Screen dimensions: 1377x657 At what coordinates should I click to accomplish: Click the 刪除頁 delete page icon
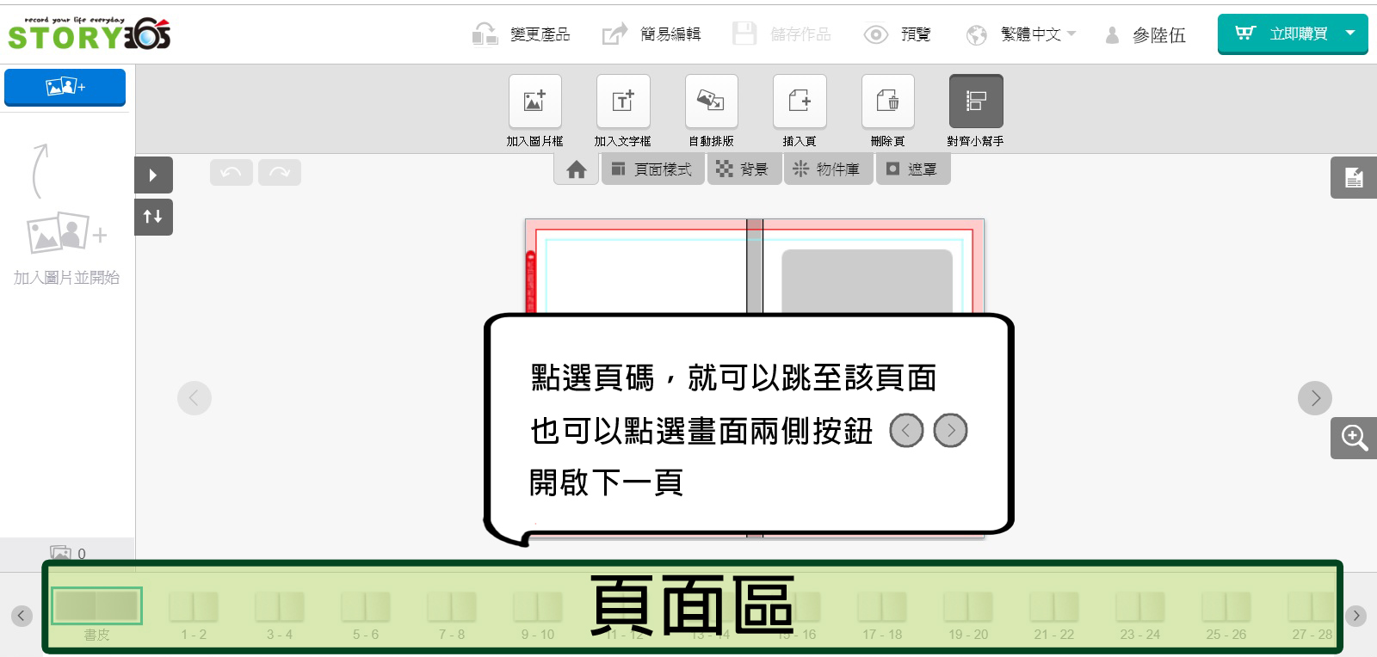[x=887, y=101]
